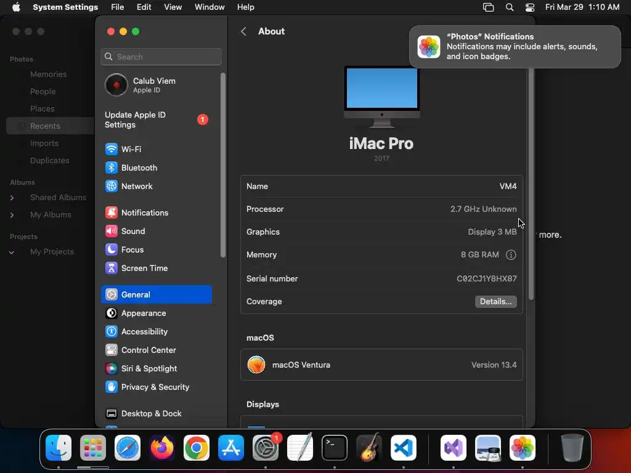Open Control Center in menu bar

(x=530, y=7)
